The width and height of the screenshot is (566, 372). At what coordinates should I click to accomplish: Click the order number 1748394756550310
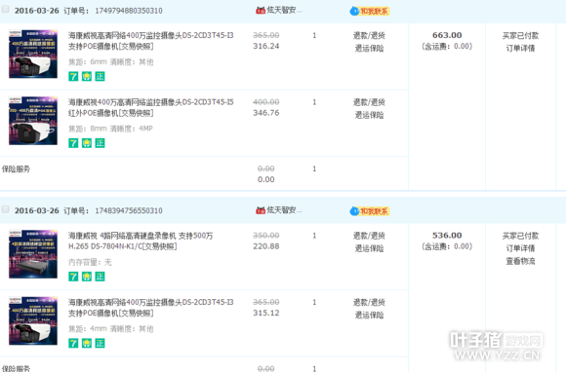click(x=129, y=210)
